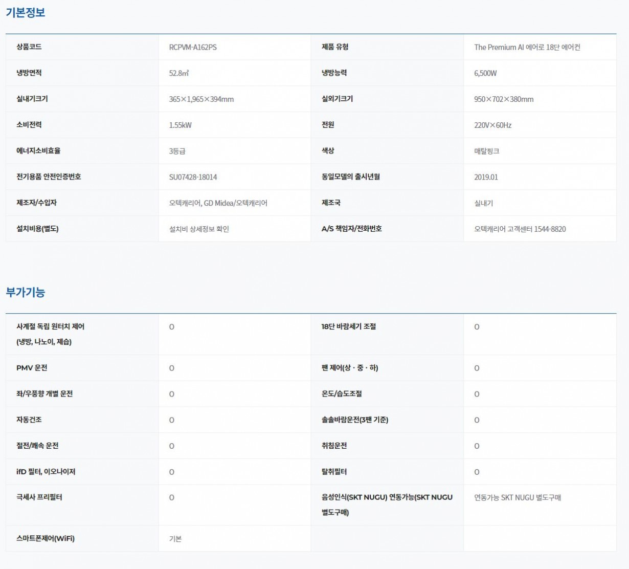Click the 부가기능 section heading
The width and height of the screenshot is (629, 569).
click(x=26, y=292)
